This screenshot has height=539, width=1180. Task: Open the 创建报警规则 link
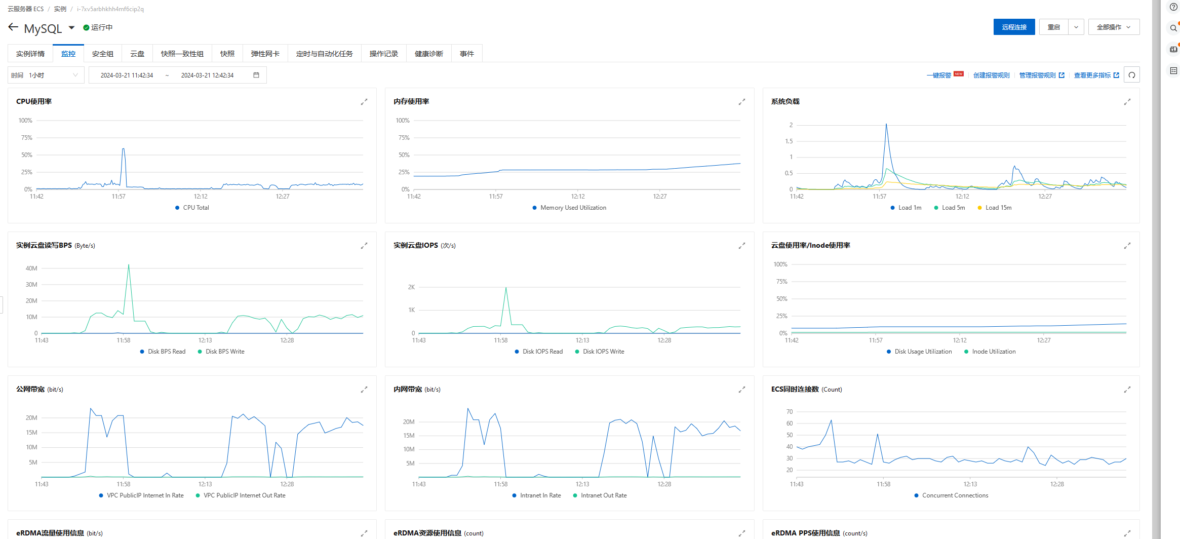click(991, 75)
